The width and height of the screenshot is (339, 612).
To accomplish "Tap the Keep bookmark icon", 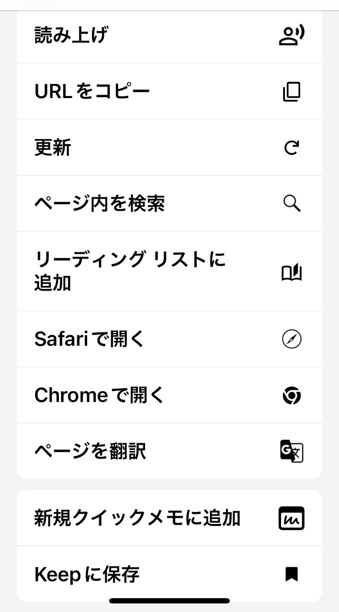I will 292,574.
